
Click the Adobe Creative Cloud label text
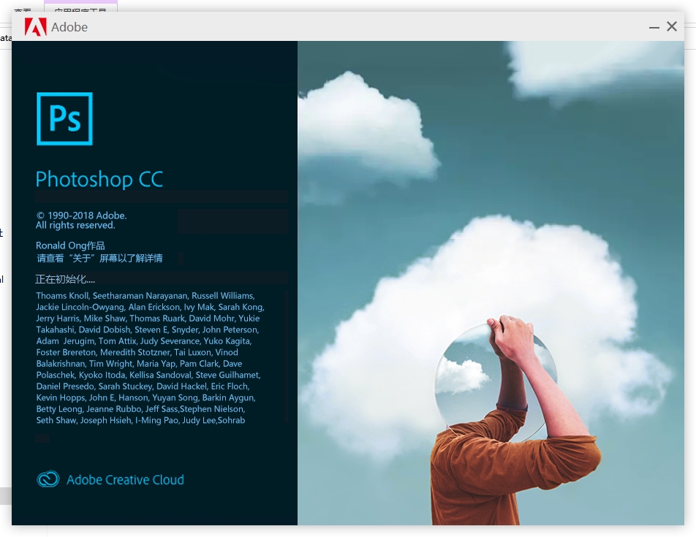(x=125, y=479)
